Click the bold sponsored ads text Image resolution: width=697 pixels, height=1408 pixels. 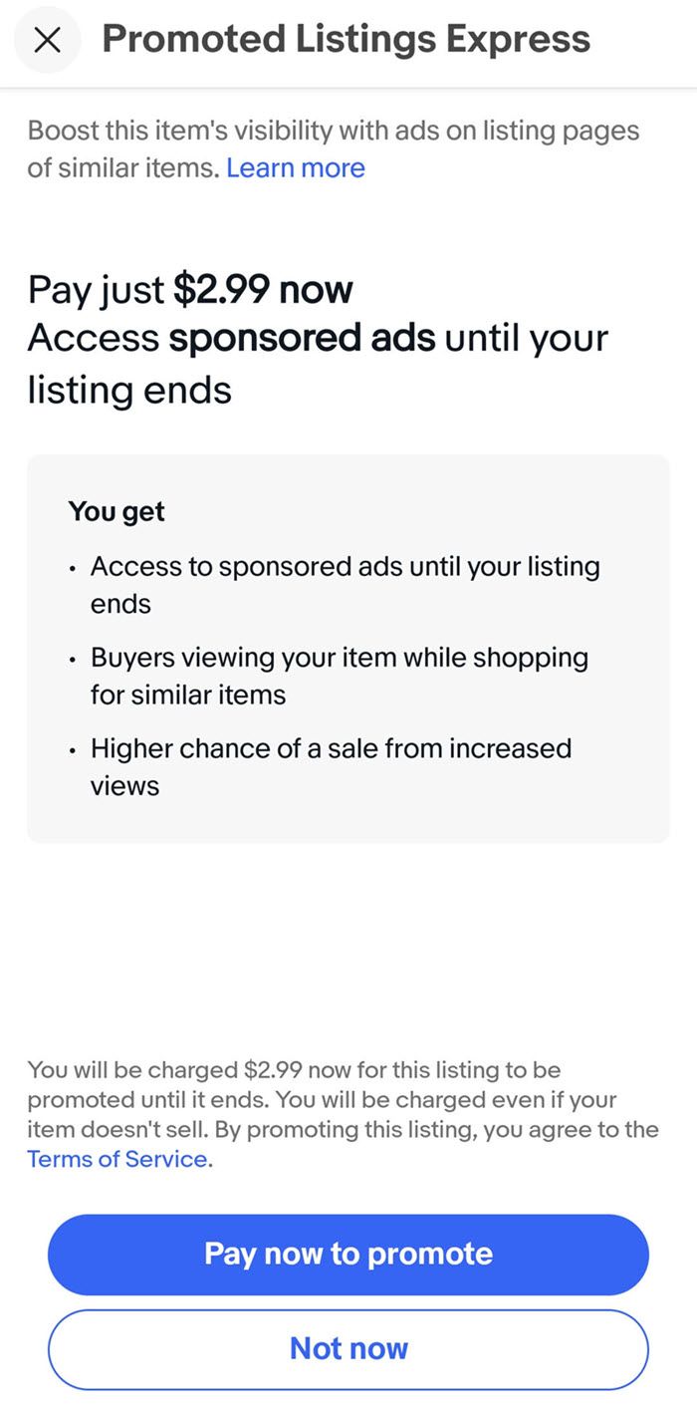click(x=302, y=339)
